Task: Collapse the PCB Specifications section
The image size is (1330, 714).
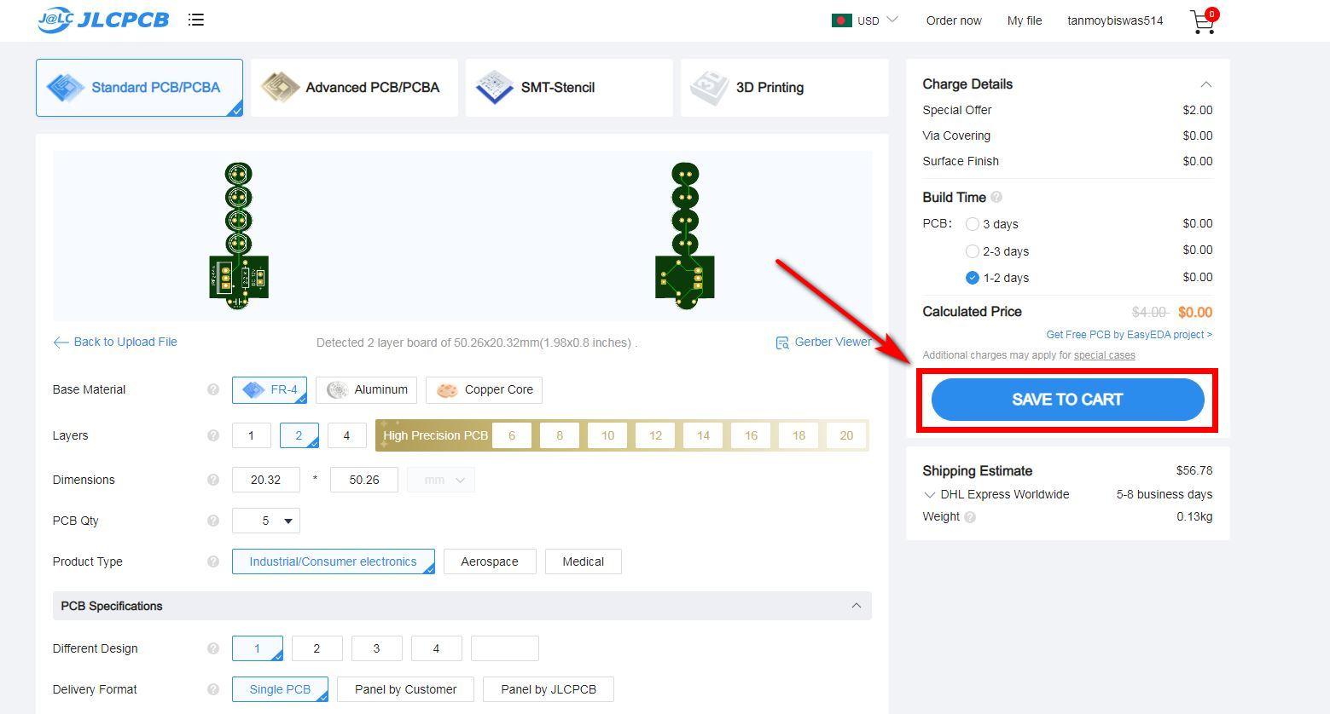Action: tap(857, 606)
